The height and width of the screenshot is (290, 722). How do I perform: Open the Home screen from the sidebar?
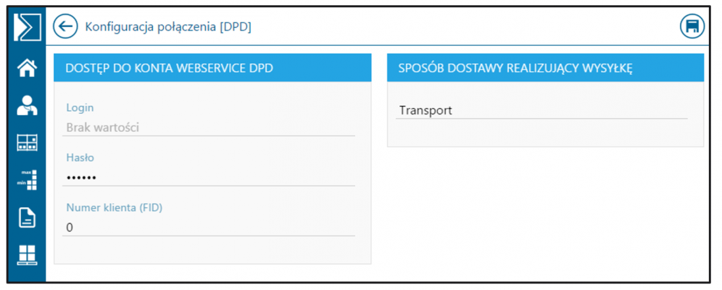pyautogui.click(x=27, y=69)
